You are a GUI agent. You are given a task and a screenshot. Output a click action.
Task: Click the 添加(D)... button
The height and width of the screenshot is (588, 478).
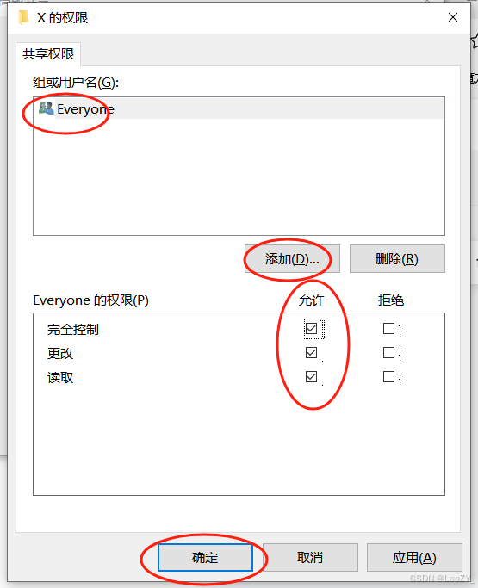click(x=292, y=259)
